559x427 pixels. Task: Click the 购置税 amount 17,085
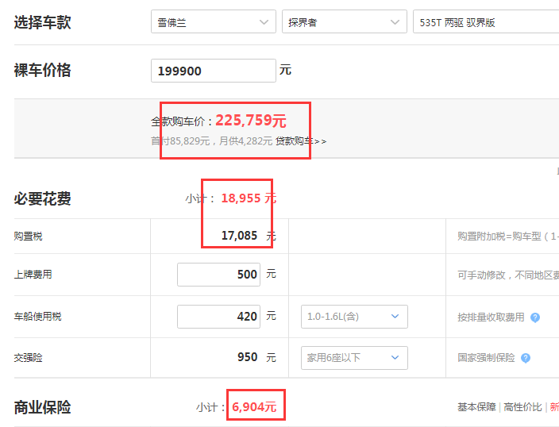point(239,236)
